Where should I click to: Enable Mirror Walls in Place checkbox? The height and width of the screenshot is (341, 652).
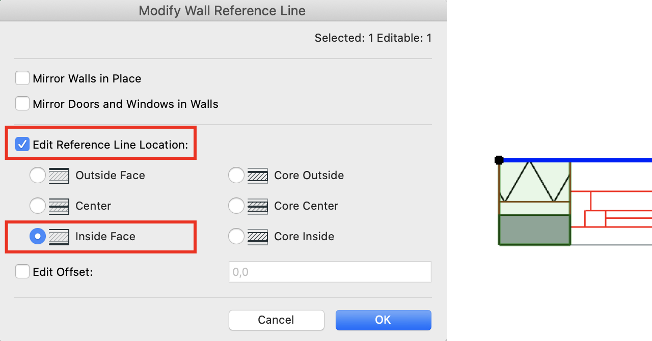(x=22, y=78)
